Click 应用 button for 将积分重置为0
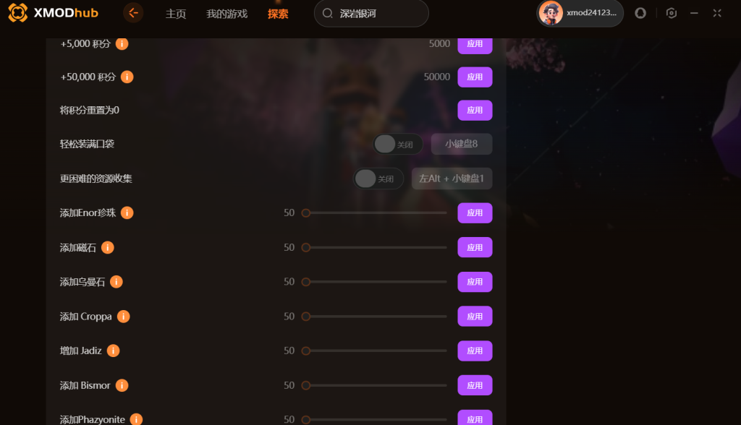This screenshot has width=741, height=425. (x=475, y=111)
